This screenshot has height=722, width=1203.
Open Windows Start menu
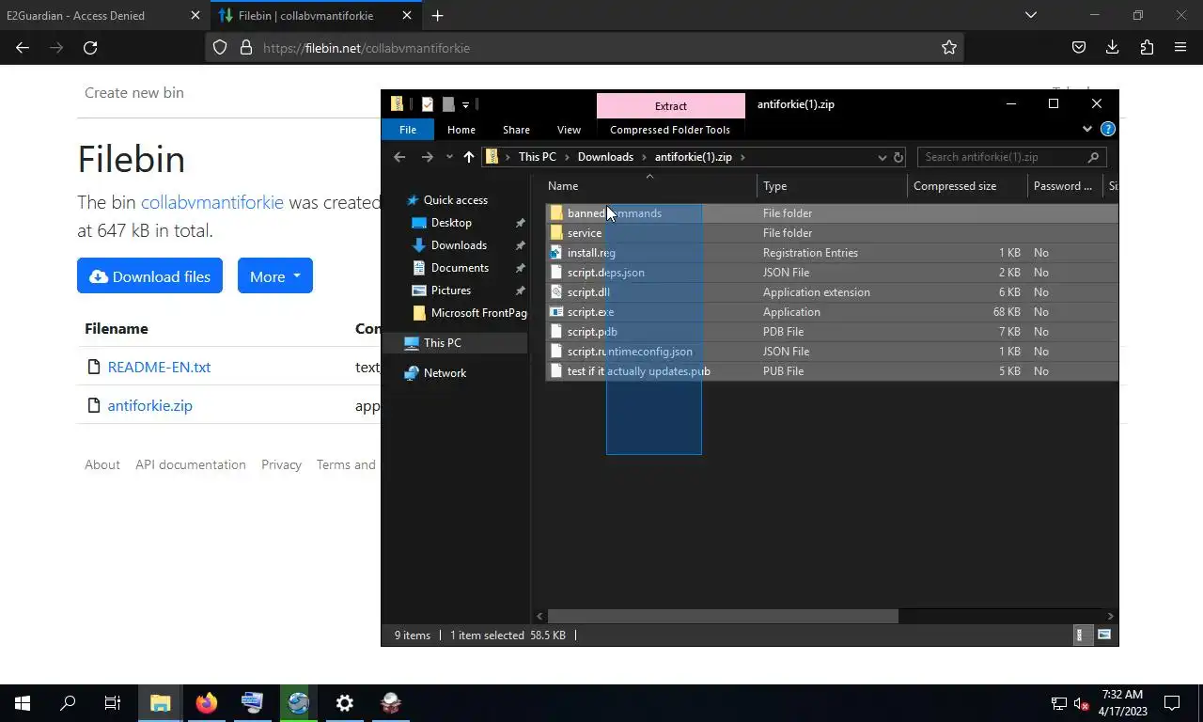[23, 703]
